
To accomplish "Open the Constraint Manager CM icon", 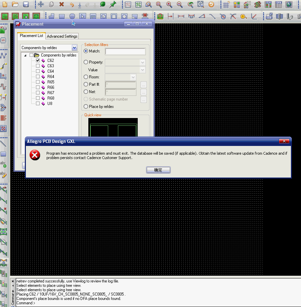I will (268, 4).
